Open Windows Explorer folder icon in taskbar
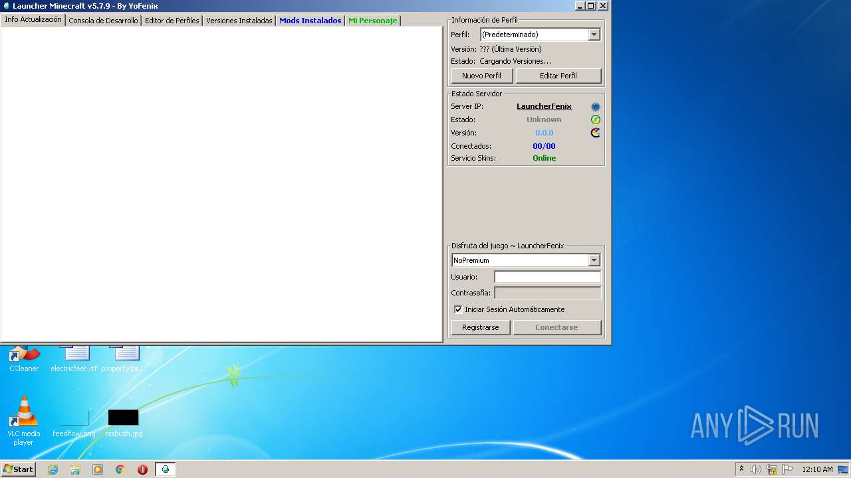 [75, 469]
